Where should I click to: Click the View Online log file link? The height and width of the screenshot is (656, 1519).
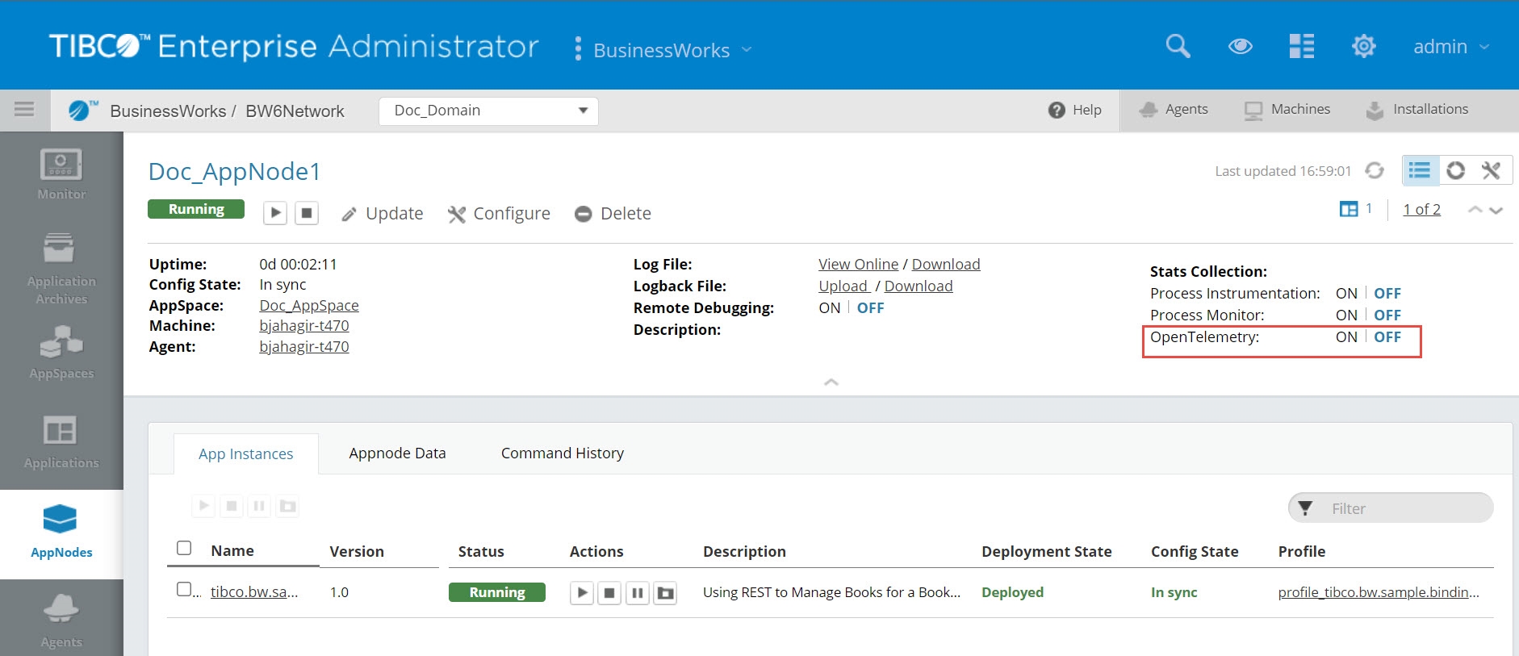coord(858,265)
